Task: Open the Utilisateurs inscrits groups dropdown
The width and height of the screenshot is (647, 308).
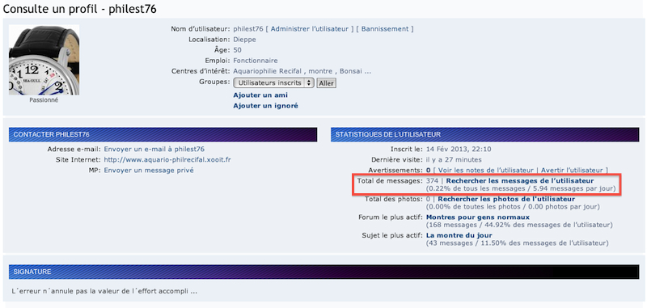Action: point(273,83)
